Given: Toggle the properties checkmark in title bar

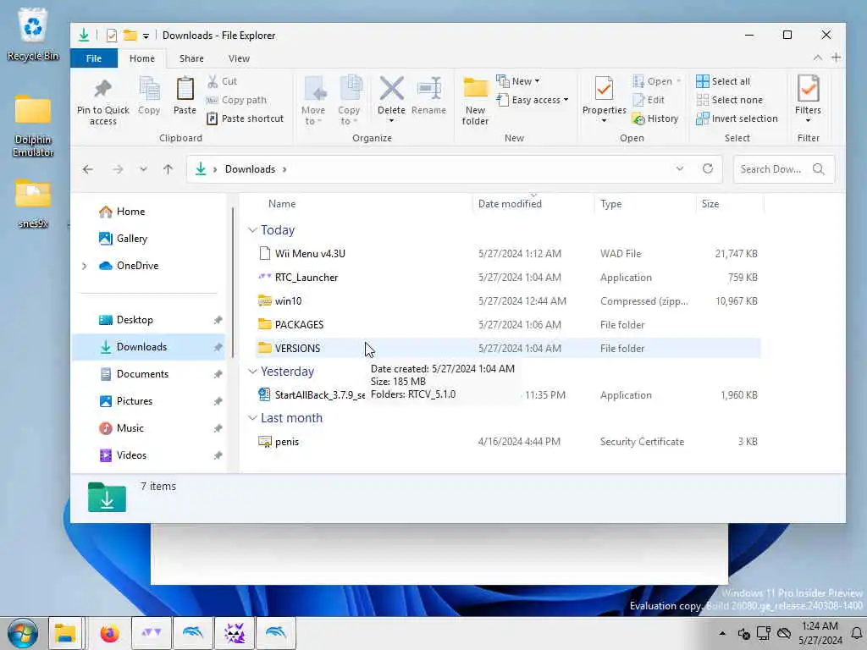Looking at the screenshot, I should tap(111, 36).
